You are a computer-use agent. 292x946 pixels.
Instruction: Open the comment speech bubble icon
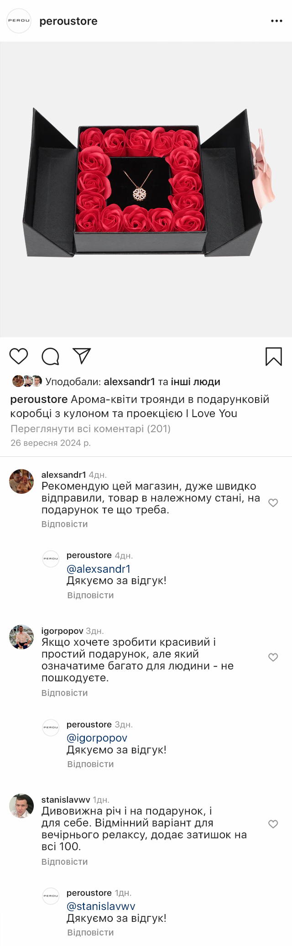[50, 356]
